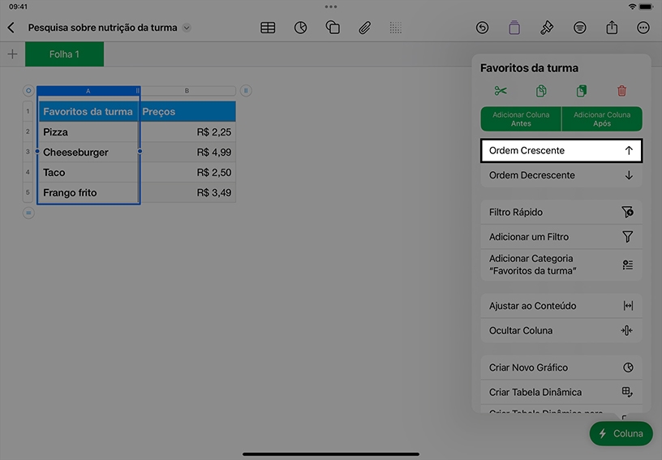Tap the Wi-Fi status icon
Viewport: 662px width, 460px height.
click(632, 6)
